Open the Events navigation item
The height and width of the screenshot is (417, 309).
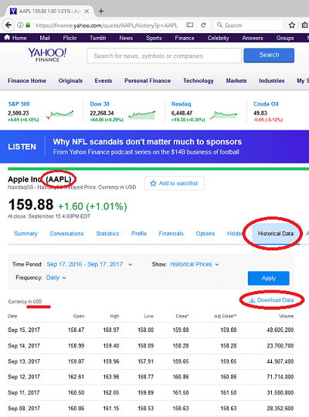click(x=104, y=80)
